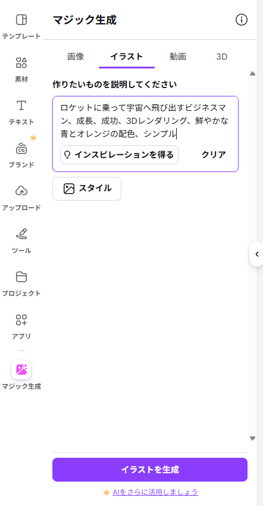Switch to the 画像 tab
Viewport: 263px width, 506px height.
(76, 57)
